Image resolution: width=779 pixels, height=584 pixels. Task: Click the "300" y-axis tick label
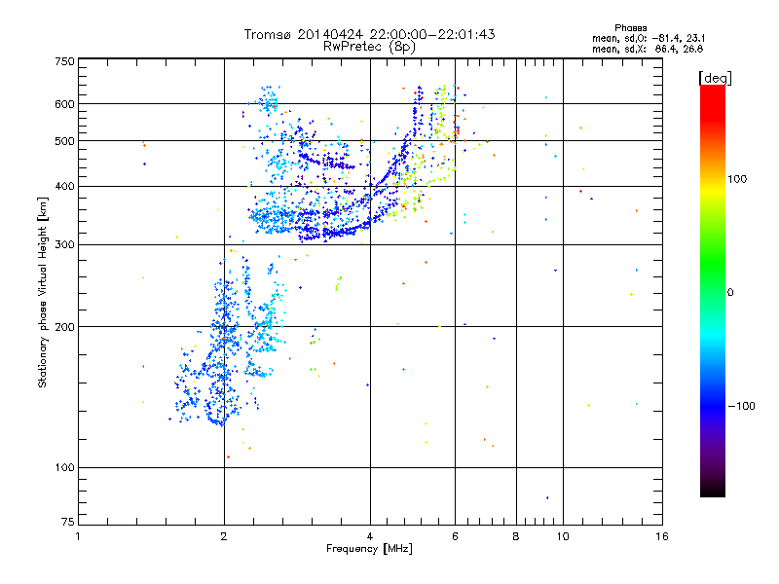pos(64,245)
